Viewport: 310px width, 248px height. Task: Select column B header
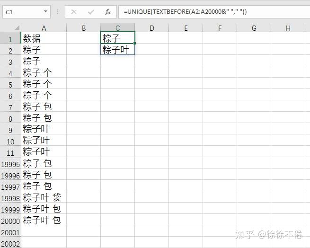[84, 28]
